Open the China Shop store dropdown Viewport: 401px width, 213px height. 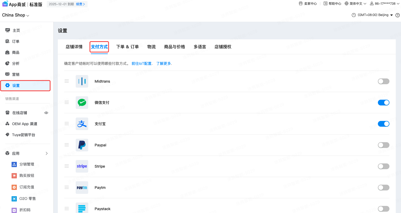tap(16, 15)
